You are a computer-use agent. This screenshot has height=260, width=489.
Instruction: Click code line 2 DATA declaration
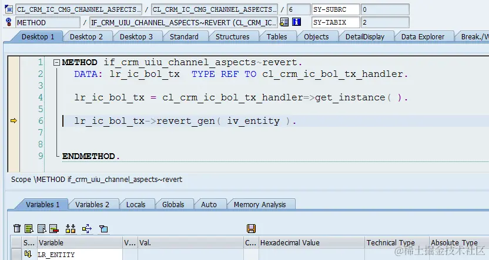pos(241,74)
